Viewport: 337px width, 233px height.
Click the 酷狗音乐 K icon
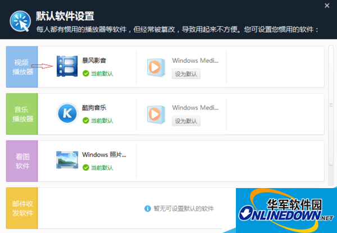[x=67, y=113]
